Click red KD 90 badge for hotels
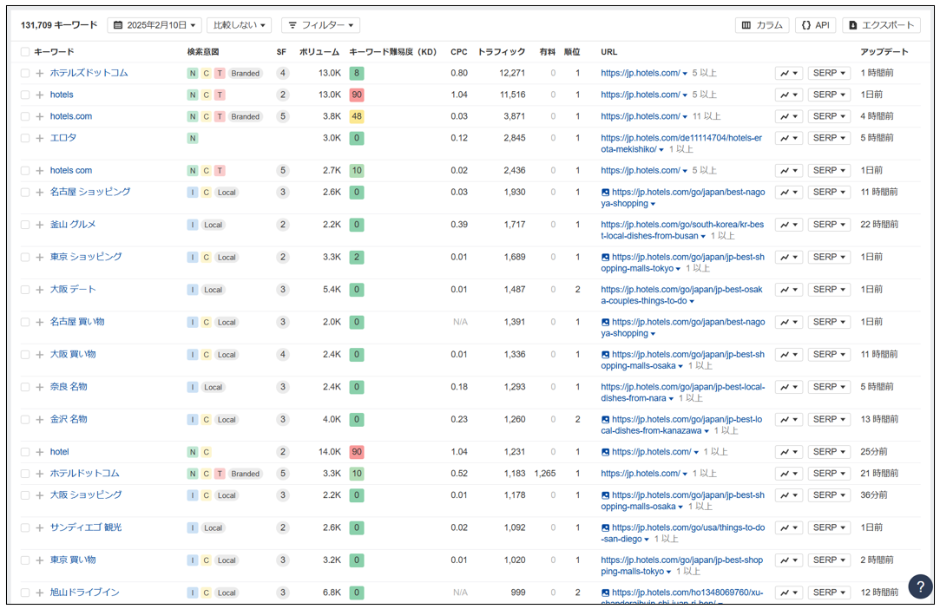 pyautogui.click(x=357, y=95)
